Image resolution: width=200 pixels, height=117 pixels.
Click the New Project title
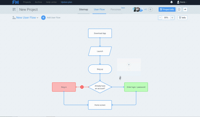coord(28,10)
